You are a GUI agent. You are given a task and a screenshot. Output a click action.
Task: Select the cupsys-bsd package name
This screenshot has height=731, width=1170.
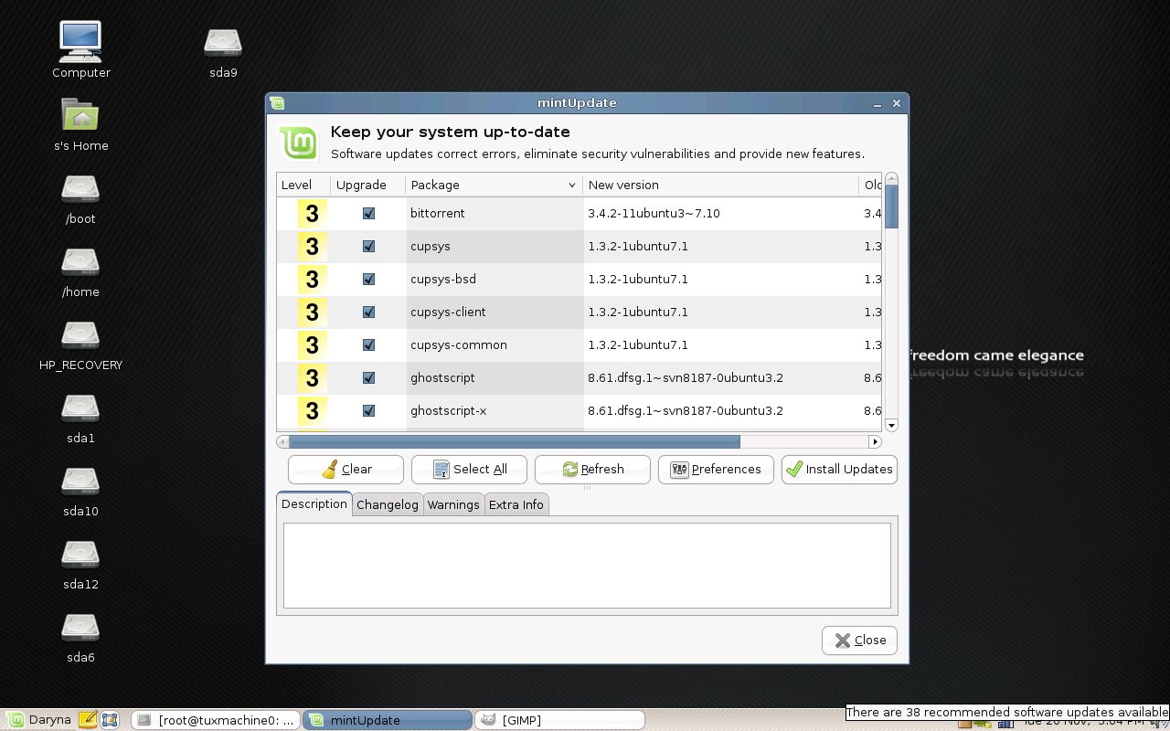(443, 280)
